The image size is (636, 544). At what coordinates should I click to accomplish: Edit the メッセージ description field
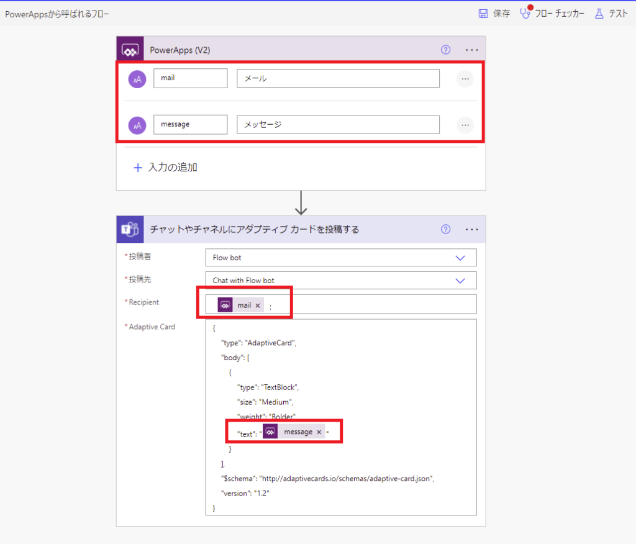point(338,125)
